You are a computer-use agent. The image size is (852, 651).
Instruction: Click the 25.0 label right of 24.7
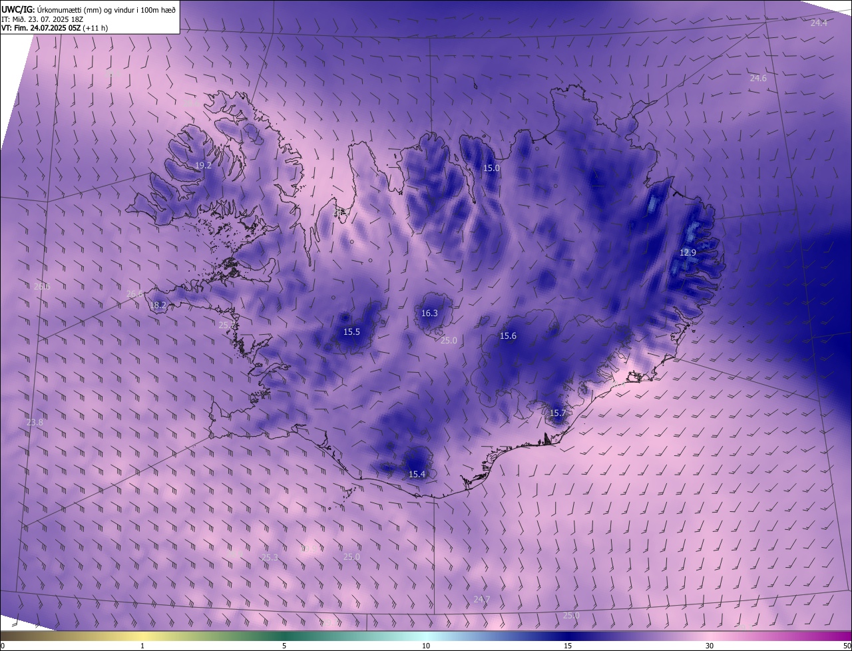(x=571, y=616)
